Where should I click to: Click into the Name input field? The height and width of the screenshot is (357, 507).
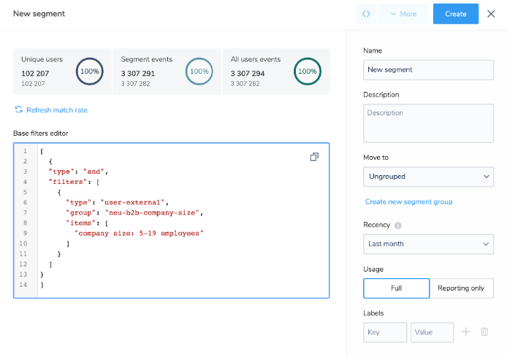coord(428,70)
